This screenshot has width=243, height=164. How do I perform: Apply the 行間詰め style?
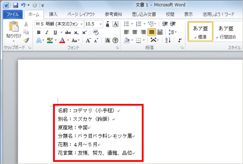(x=226, y=32)
